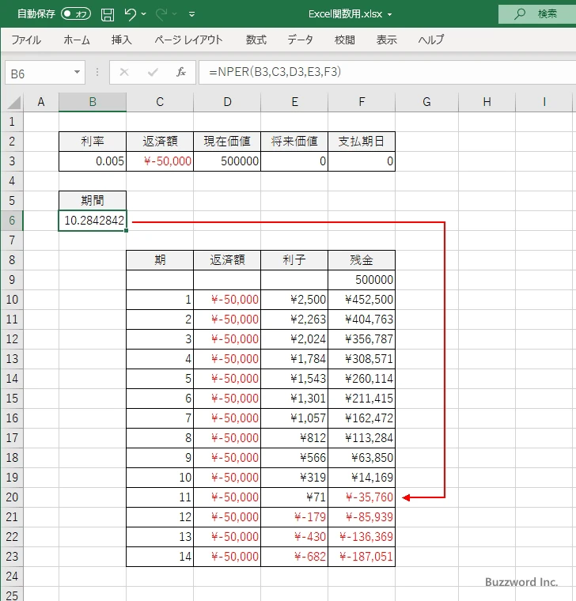Open the Undo history dropdown arrow
576x601 pixels.
146,14
